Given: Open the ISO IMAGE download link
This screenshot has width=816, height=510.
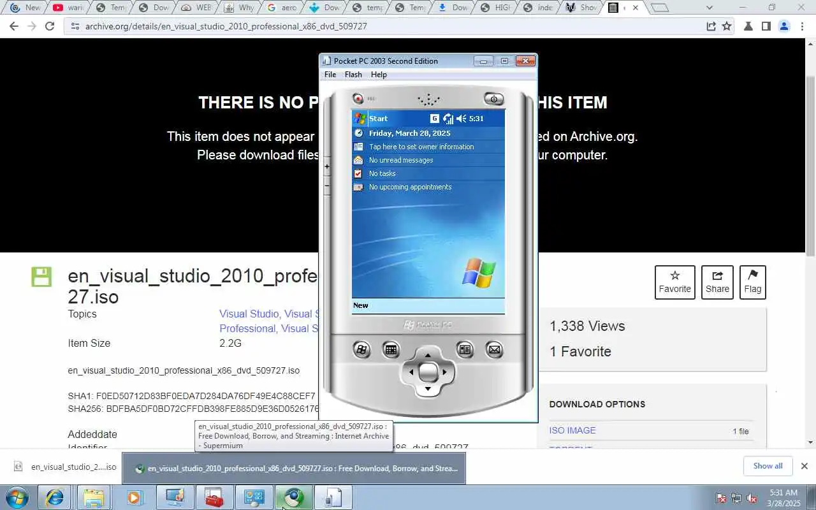Looking at the screenshot, I should [572, 430].
